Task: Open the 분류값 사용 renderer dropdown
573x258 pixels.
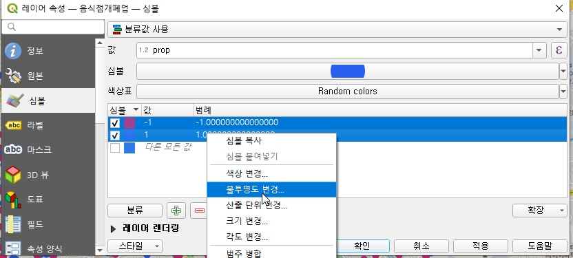Action: (337, 29)
